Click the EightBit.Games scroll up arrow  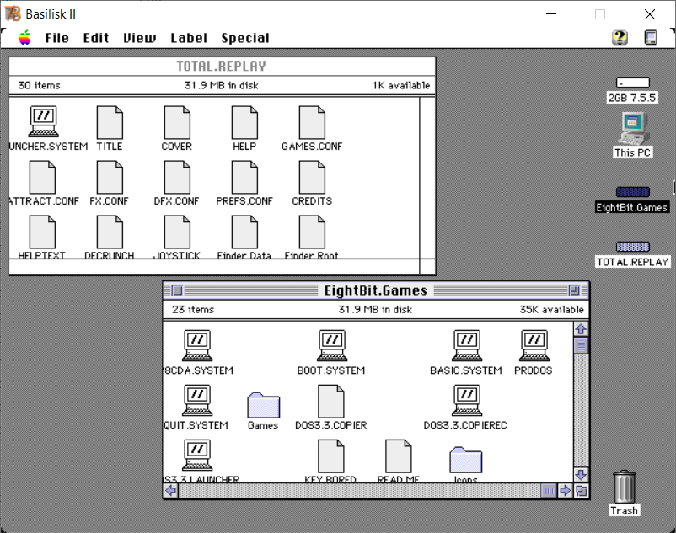pyautogui.click(x=581, y=329)
